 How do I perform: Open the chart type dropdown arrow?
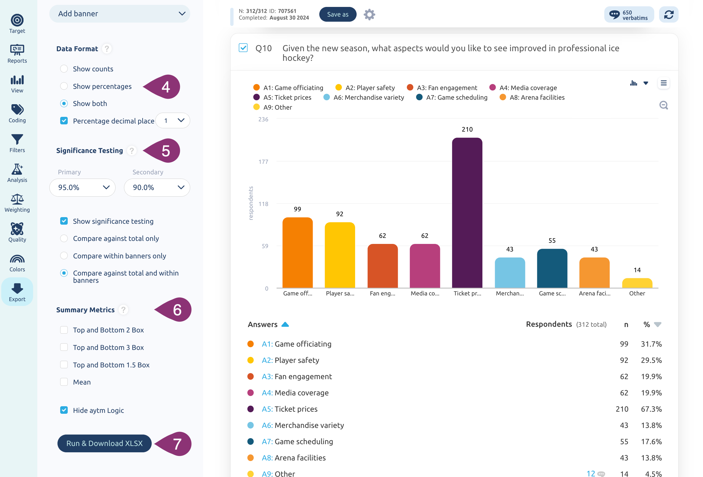pos(646,83)
